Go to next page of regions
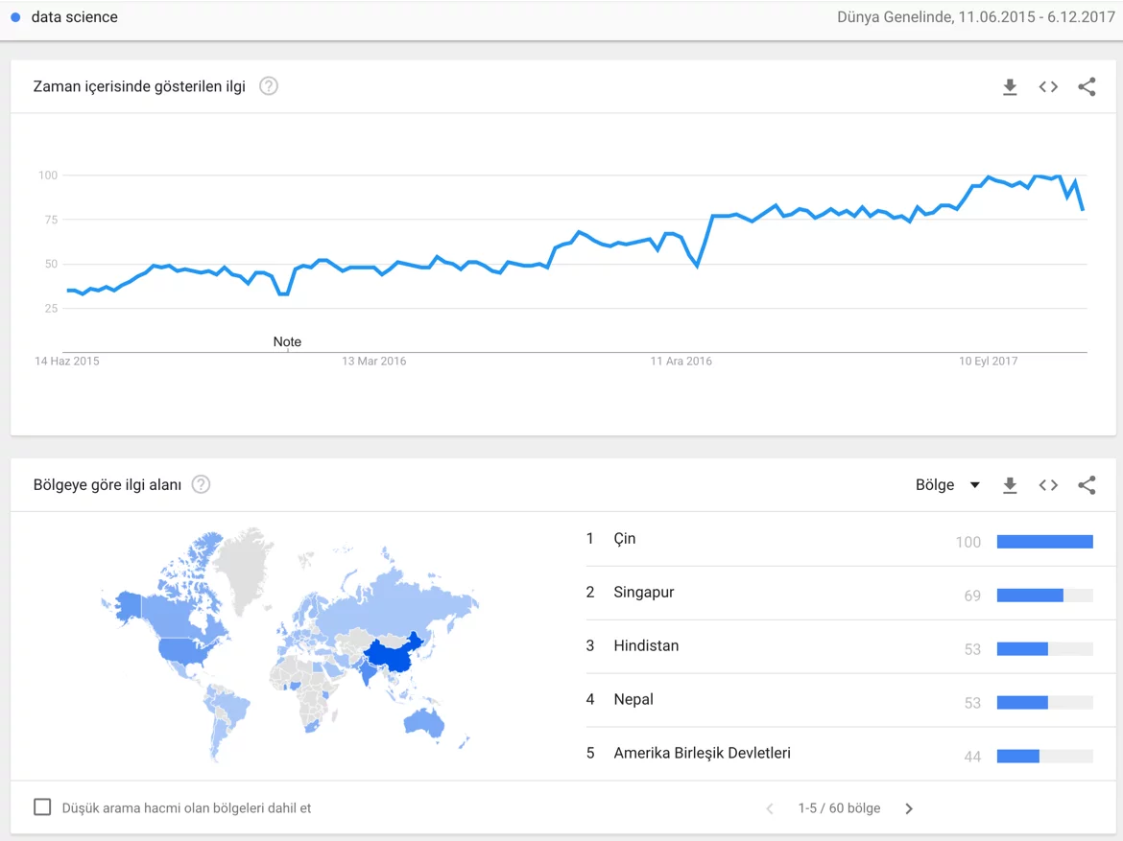 [909, 808]
